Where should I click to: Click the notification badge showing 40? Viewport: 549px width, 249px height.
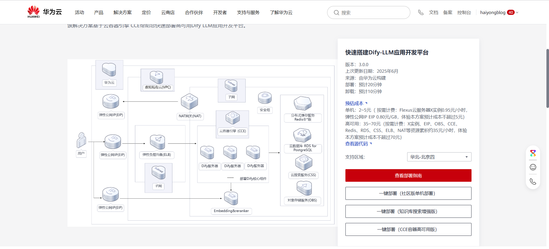511,12
